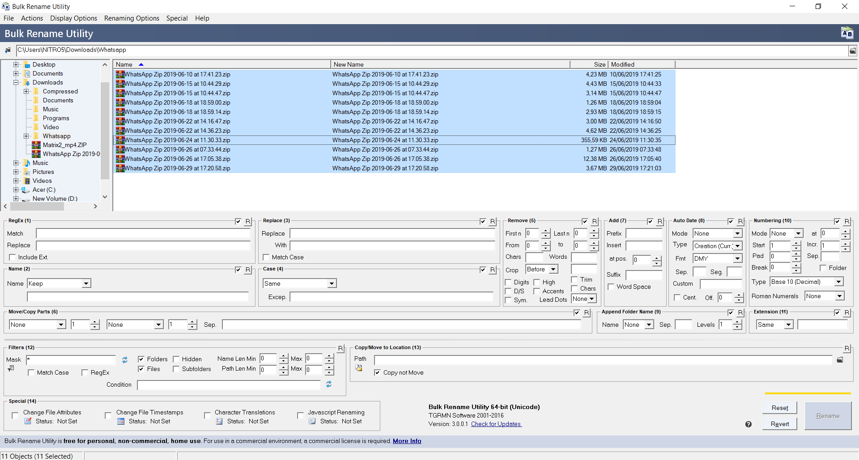Click the browse folder icon beside path bar
Image resolution: width=859 pixels, height=460 pixels.
853,51
